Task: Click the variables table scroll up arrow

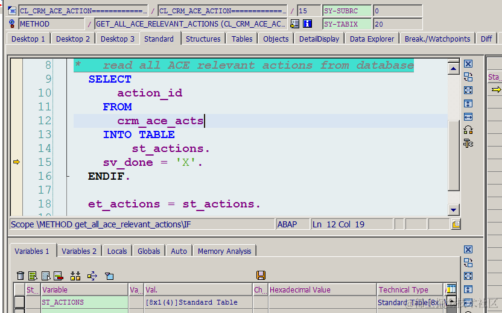Action: pos(451,301)
